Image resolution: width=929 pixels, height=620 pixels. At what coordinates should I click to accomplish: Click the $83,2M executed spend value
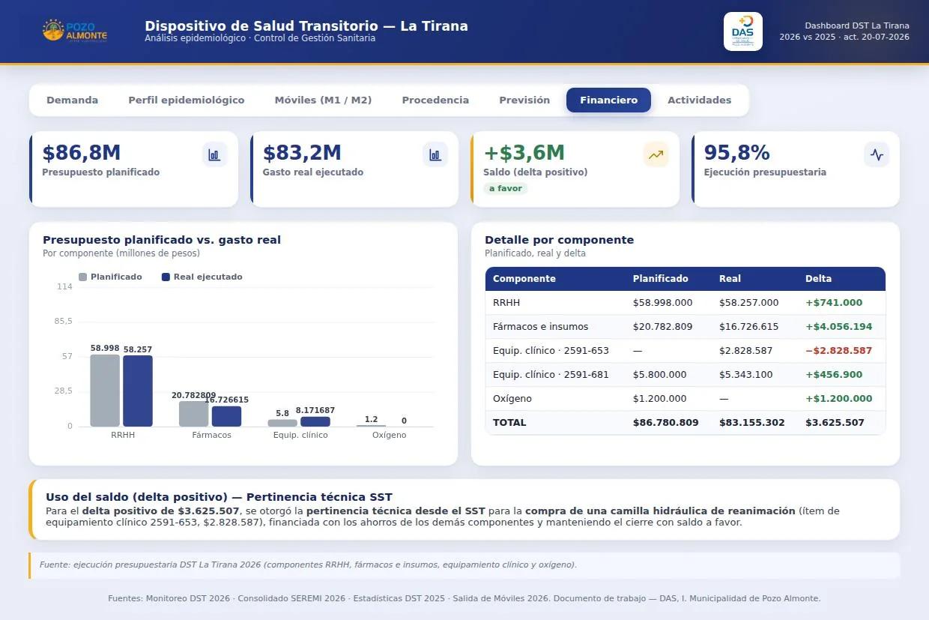(x=302, y=153)
